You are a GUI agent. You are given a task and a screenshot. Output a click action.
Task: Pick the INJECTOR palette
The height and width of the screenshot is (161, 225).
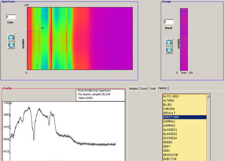click(x=185, y=159)
